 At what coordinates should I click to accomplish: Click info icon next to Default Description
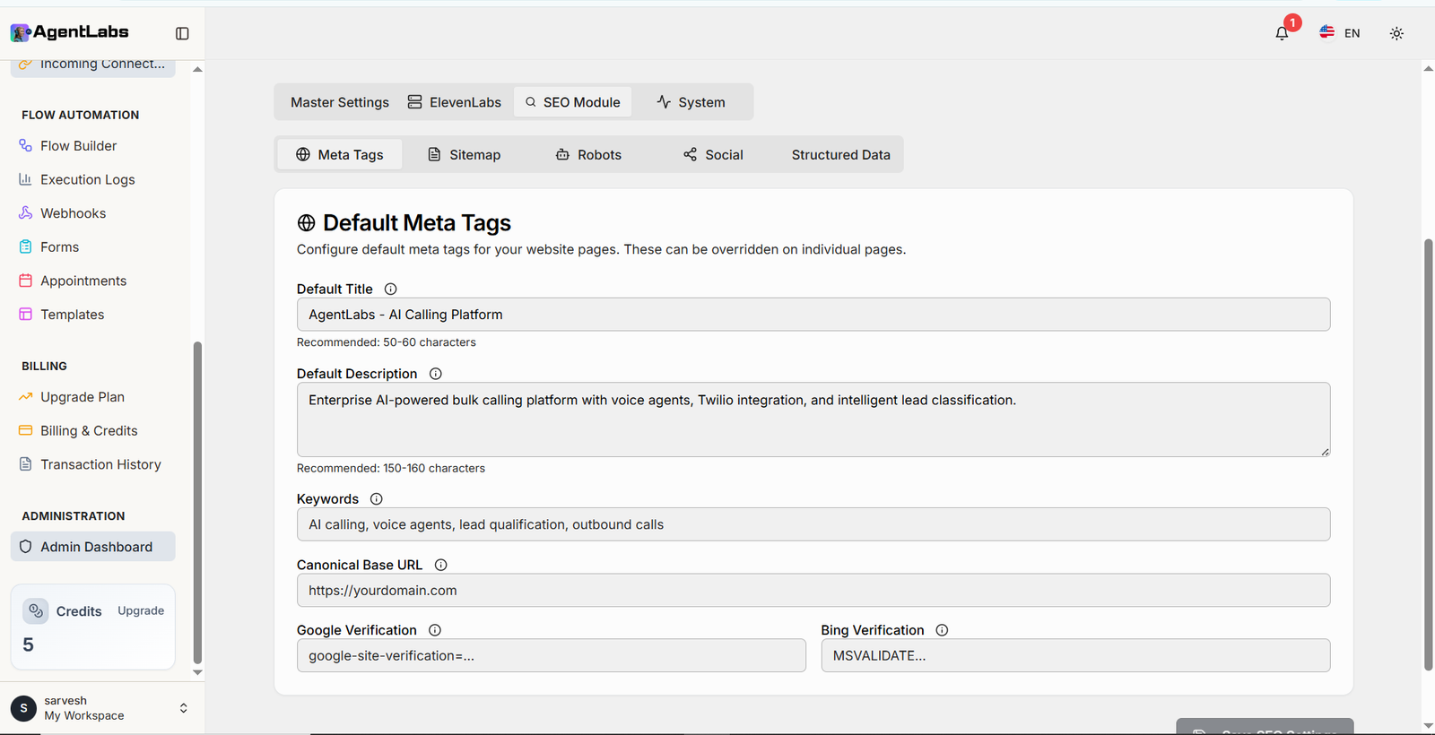pyautogui.click(x=435, y=374)
